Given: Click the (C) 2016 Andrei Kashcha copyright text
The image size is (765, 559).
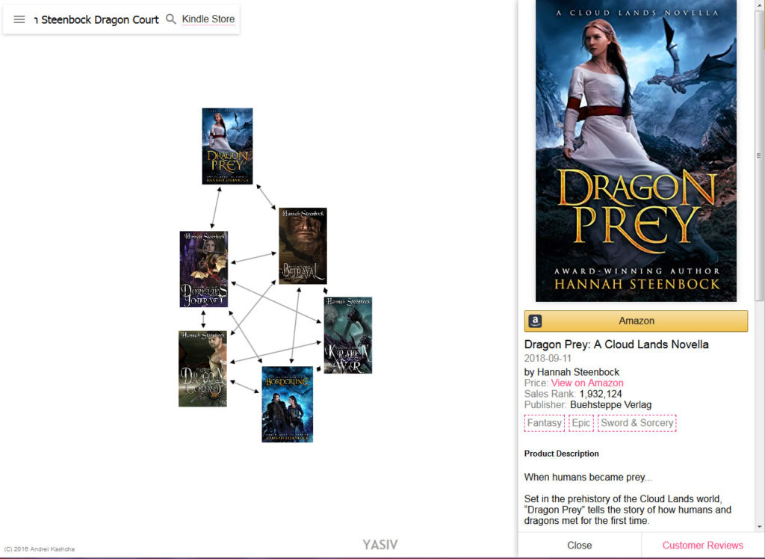Looking at the screenshot, I should click(40, 549).
